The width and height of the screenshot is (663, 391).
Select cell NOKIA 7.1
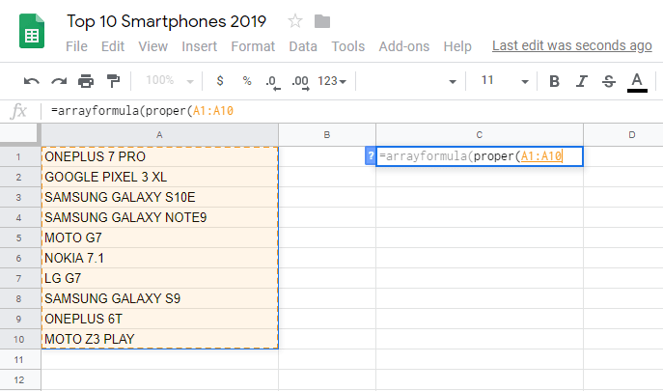click(159, 258)
